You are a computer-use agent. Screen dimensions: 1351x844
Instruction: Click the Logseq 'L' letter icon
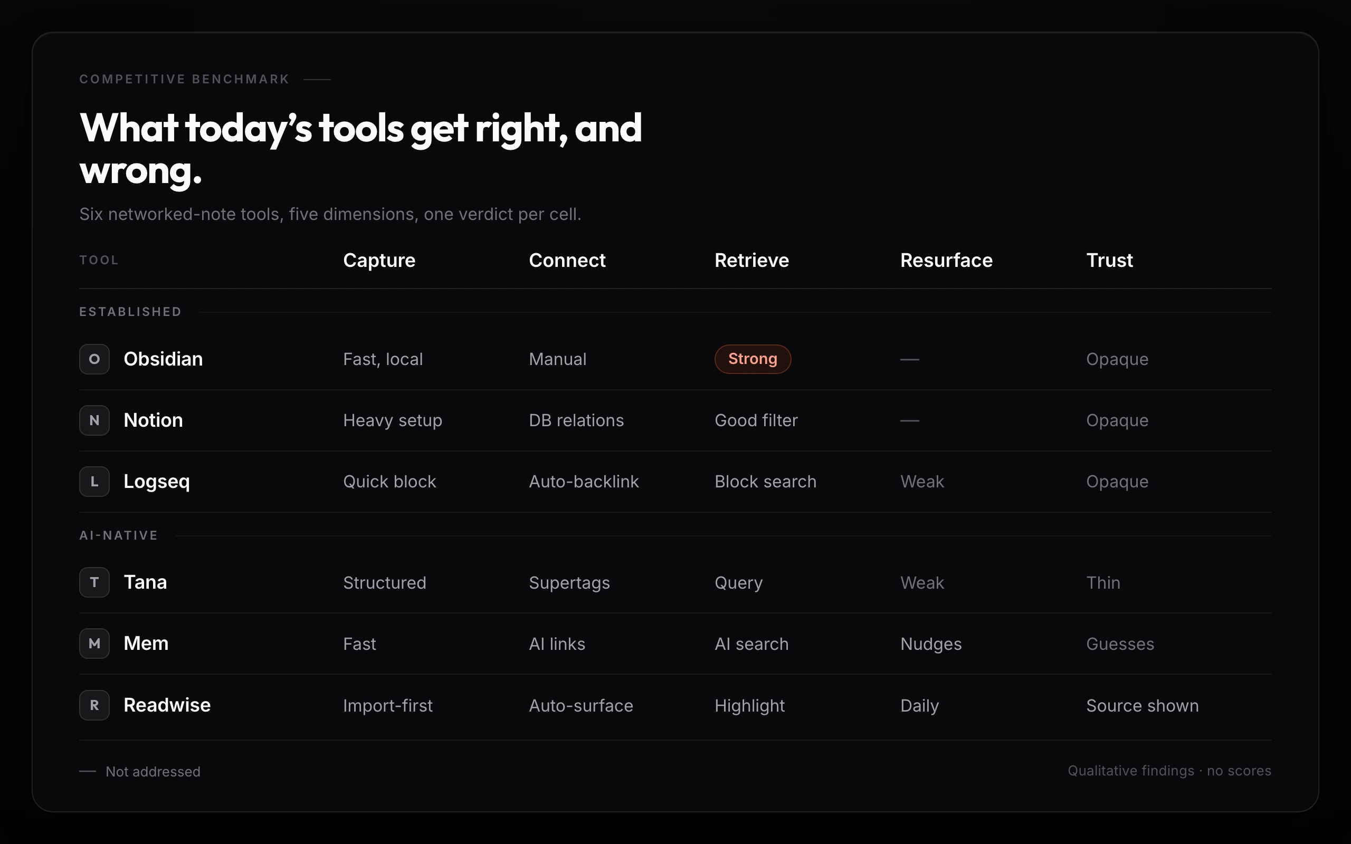pos(94,482)
